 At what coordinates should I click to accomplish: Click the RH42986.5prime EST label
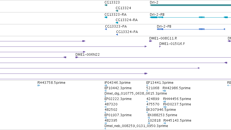[x=176, y=88]
